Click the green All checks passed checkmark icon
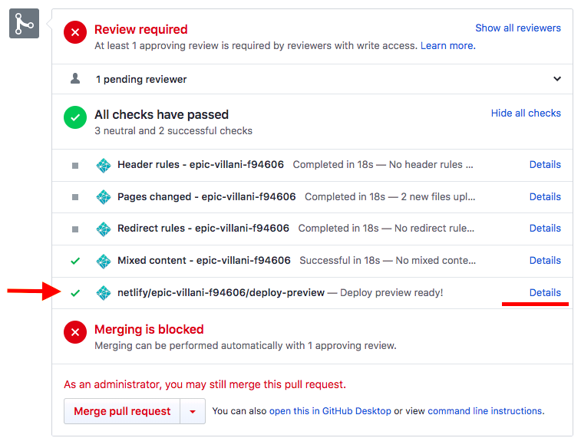This screenshot has width=581, height=438. point(75,117)
